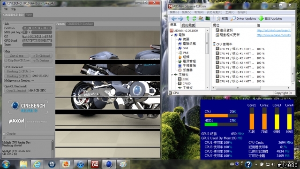
Task: Switch to the 我的最愛 favorites tab
Action: (x=188, y=25)
